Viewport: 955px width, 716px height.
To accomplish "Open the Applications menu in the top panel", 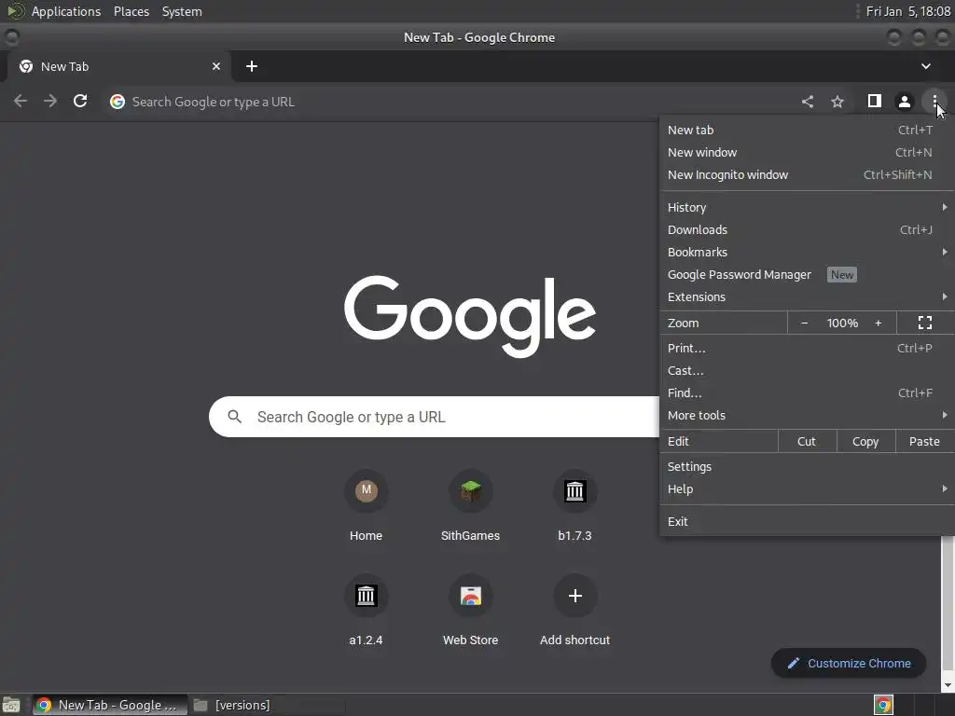I will (66, 11).
